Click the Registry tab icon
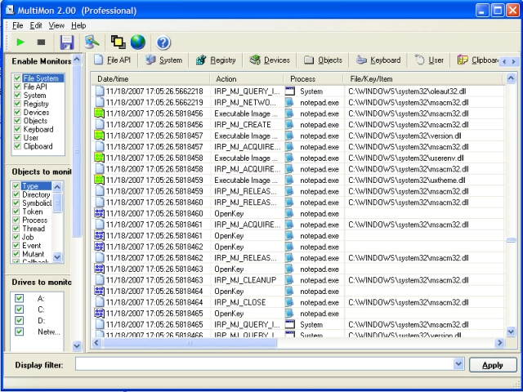Screen dimensions: 523x392 (x=201, y=60)
